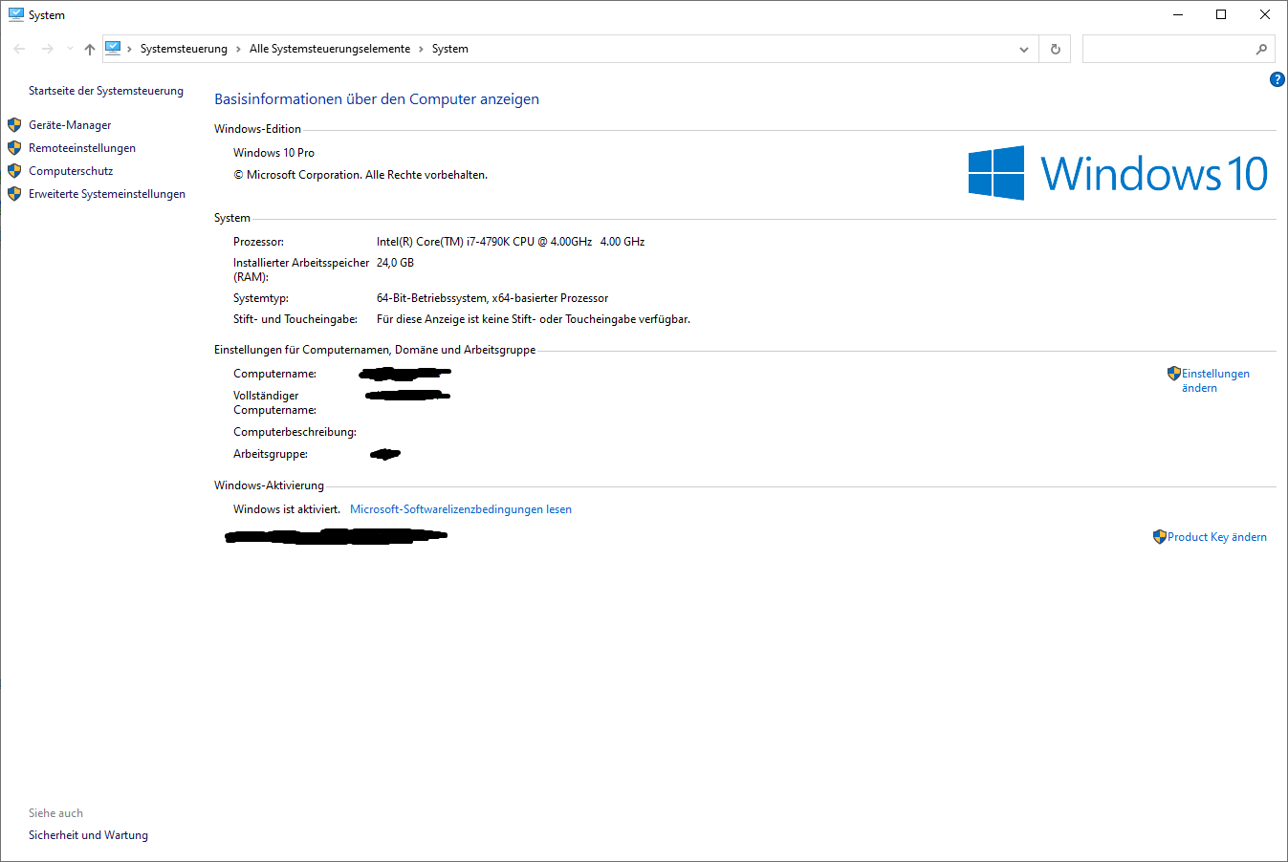Open Computerschutz link
1288x862 pixels.
(x=71, y=171)
